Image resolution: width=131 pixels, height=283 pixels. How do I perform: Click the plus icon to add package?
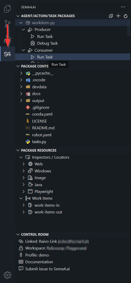[x=118, y=16]
